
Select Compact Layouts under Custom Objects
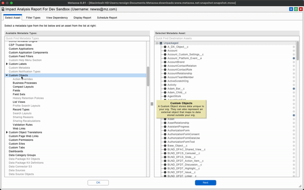[x=23, y=87]
